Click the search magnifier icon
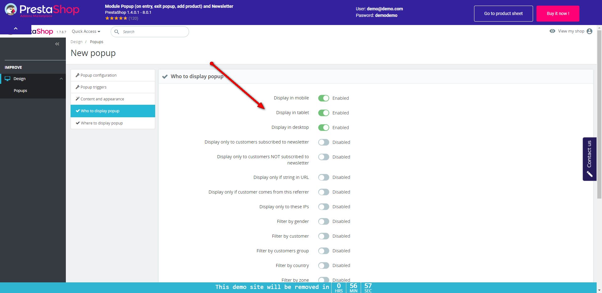 point(117,32)
